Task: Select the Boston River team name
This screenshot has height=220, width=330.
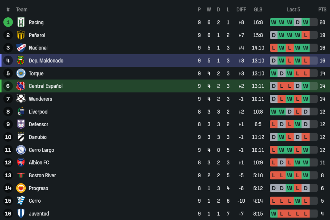Action: point(42,175)
